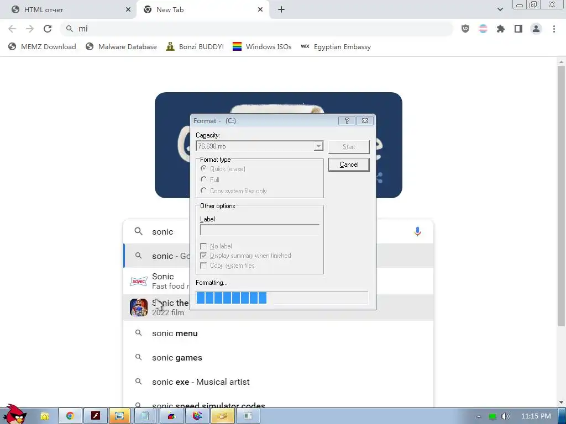Click the Label text field

pos(260,230)
